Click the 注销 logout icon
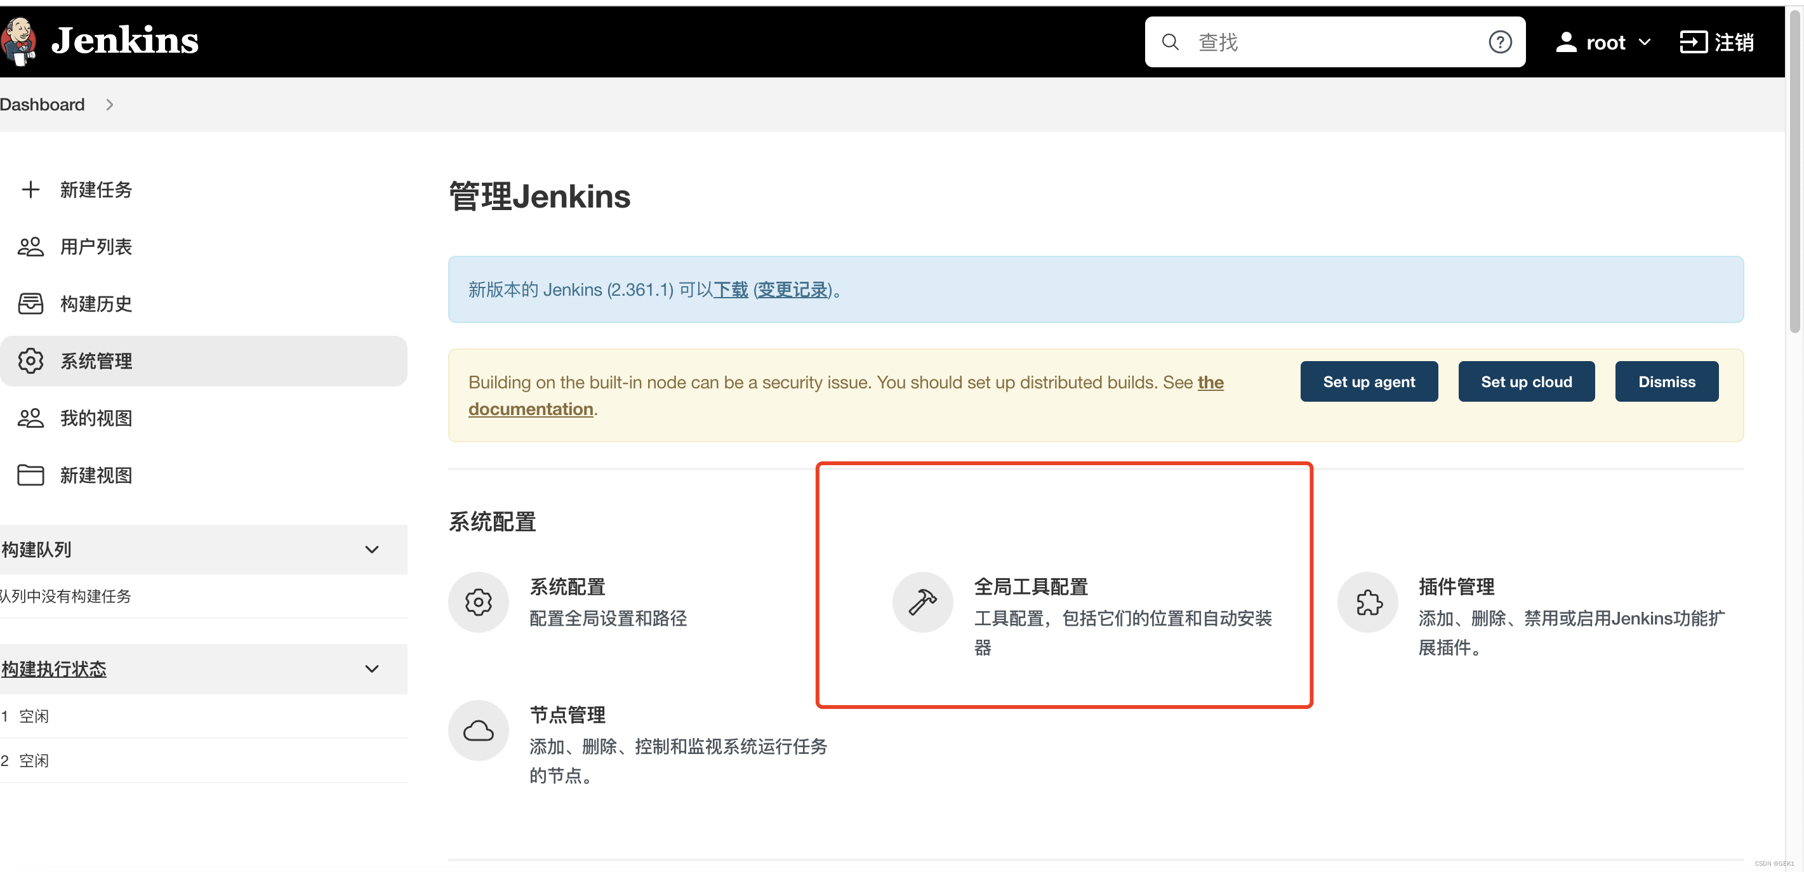Screen dimensions: 1804x872 pos(1694,42)
